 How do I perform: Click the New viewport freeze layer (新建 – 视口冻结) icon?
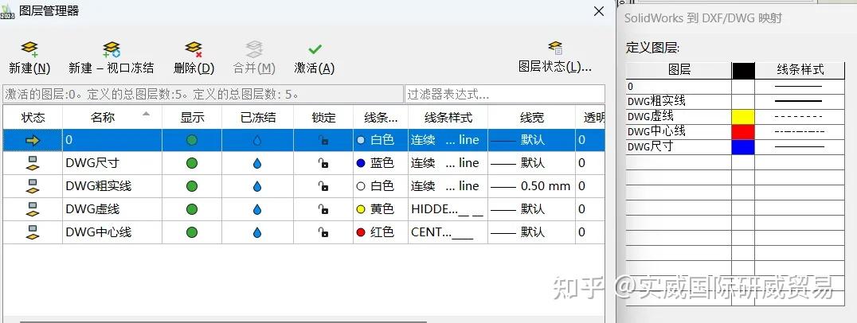click(x=112, y=49)
